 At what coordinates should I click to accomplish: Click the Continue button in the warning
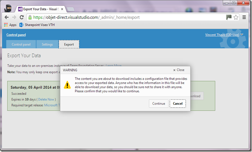(159, 103)
